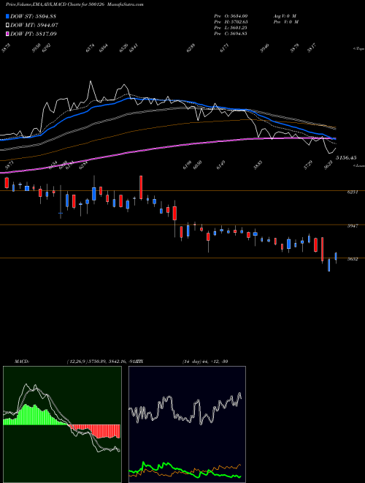365x483 pixels.
Task: Click the '<Tops' label at right edge
Action: point(359,49)
